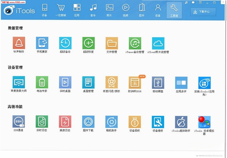Open the title bar dropdown menu icon
227x158 pixels.
coord(200,3)
